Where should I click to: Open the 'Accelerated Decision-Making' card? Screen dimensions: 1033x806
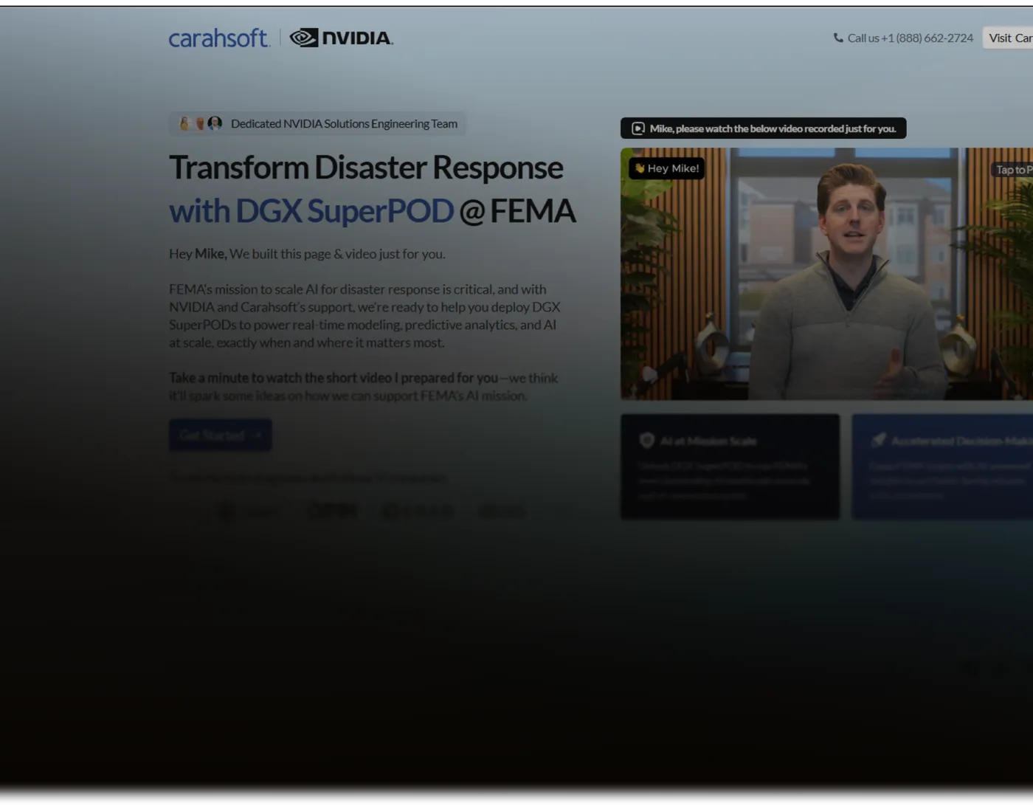click(942, 466)
